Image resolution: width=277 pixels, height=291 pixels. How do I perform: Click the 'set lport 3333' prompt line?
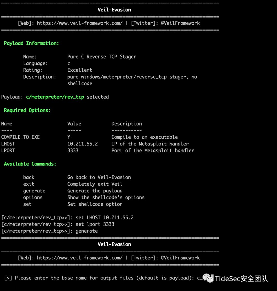[x=58, y=224]
